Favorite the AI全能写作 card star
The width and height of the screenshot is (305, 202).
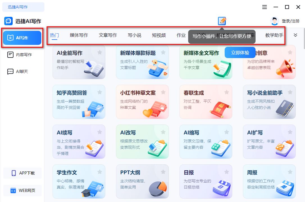pos(100,52)
